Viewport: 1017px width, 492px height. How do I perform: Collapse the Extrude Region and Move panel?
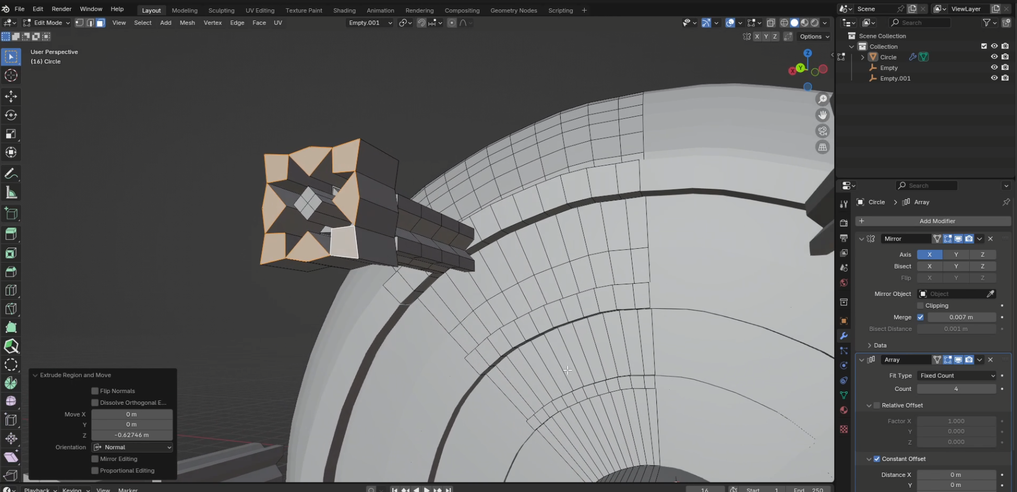click(x=35, y=375)
